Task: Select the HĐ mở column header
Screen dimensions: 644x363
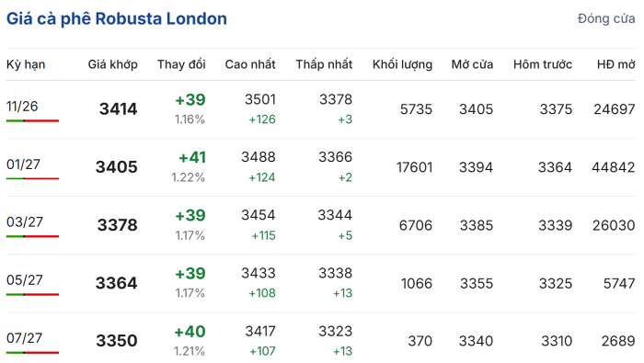Action: coord(616,64)
